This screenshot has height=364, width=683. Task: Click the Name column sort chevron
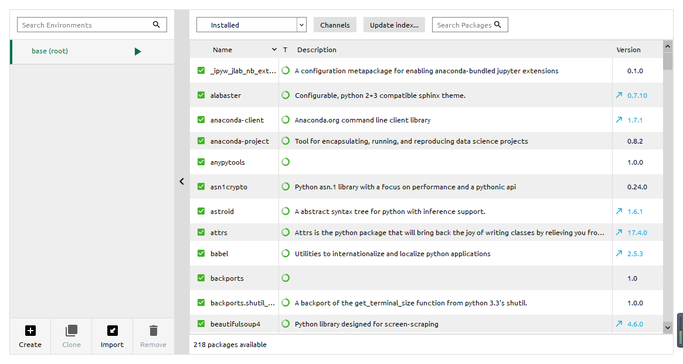click(x=274, y=50)
